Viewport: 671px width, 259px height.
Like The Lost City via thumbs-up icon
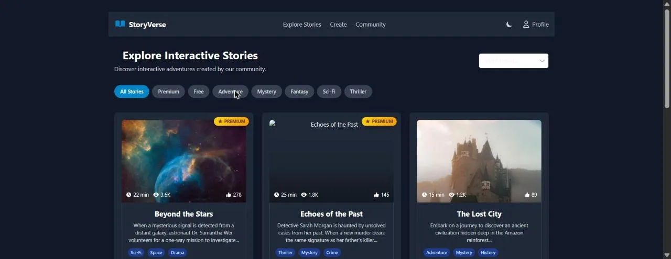tap(527, 195)
